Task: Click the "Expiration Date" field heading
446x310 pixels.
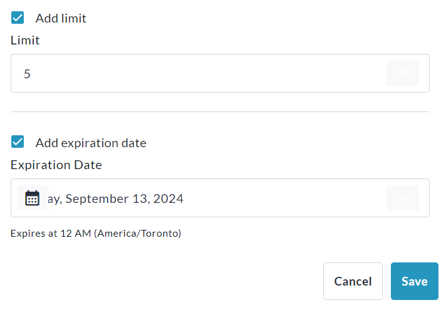Action: (x=56, y=165)
